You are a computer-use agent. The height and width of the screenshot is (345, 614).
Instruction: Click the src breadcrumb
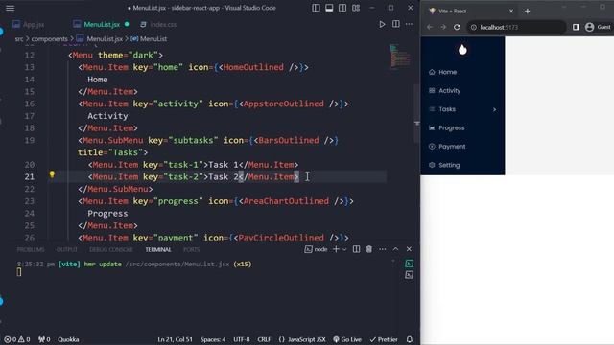pyautogui.click(x=19, y=39)
